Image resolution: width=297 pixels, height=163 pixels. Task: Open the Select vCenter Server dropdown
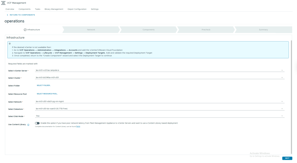pyautogui.click(x=159, y=70)
